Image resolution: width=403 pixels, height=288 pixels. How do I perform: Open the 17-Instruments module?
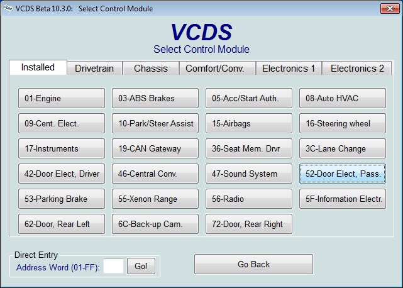tap(62, 149)
